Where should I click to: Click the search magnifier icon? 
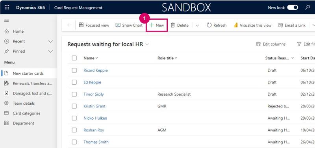[x=308, y=7]
